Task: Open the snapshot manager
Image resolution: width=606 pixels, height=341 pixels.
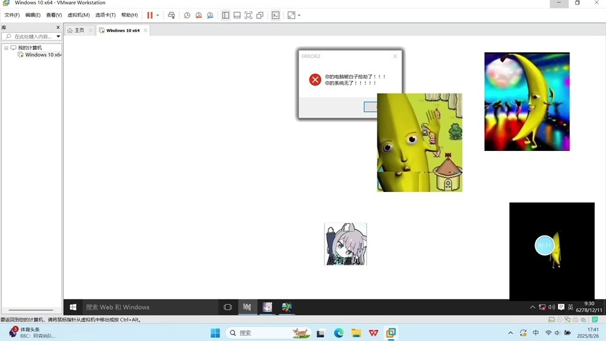Action: point(210,15)
